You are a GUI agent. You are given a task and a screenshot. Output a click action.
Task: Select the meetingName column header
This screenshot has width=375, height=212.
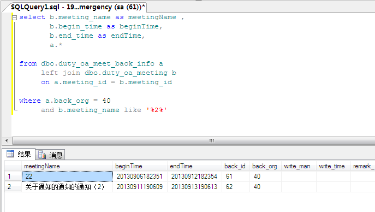pos(67,166)
